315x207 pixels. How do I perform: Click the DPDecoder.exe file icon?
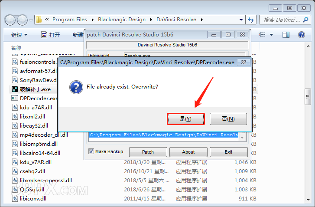[15, 98]
